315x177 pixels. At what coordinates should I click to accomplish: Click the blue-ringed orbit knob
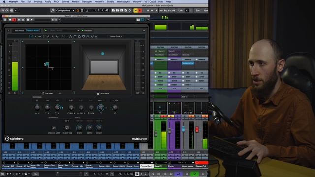pyautogui.click(x=100, y=108)
